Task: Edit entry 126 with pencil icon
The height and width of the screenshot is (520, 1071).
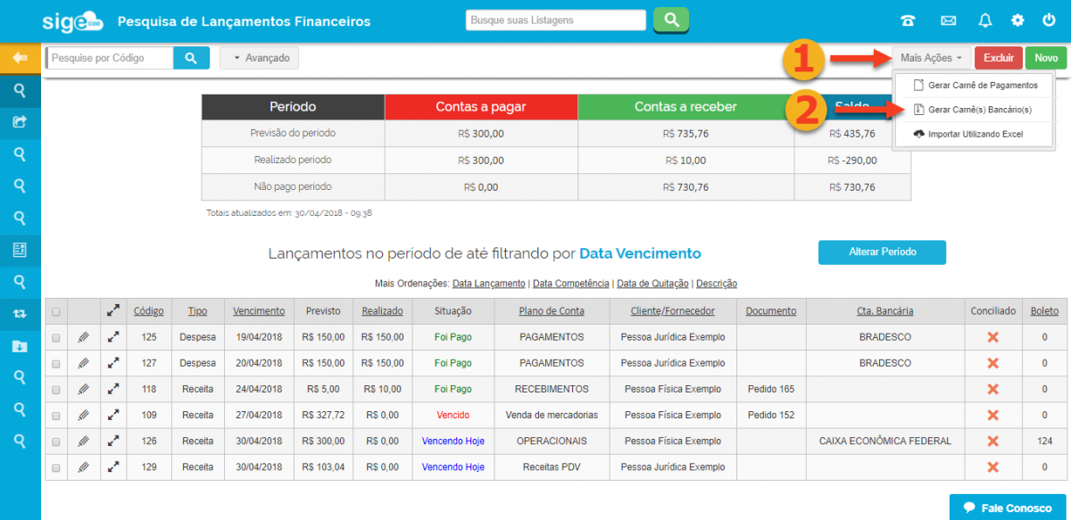Action: click(83, 442)
